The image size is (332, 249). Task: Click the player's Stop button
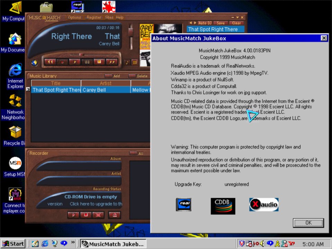tap(99, 62)
